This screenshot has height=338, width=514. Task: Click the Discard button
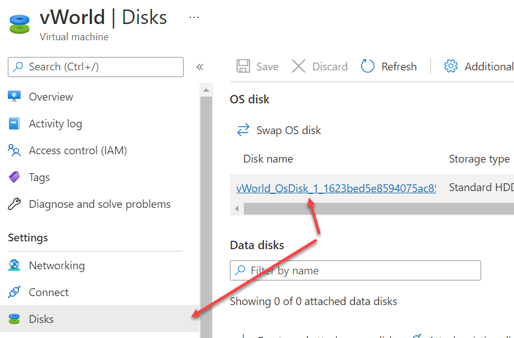[x=320, y=66]
